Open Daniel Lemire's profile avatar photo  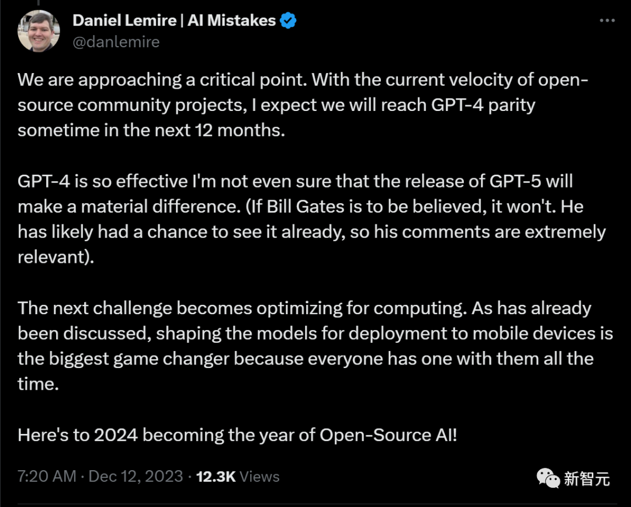39,31
